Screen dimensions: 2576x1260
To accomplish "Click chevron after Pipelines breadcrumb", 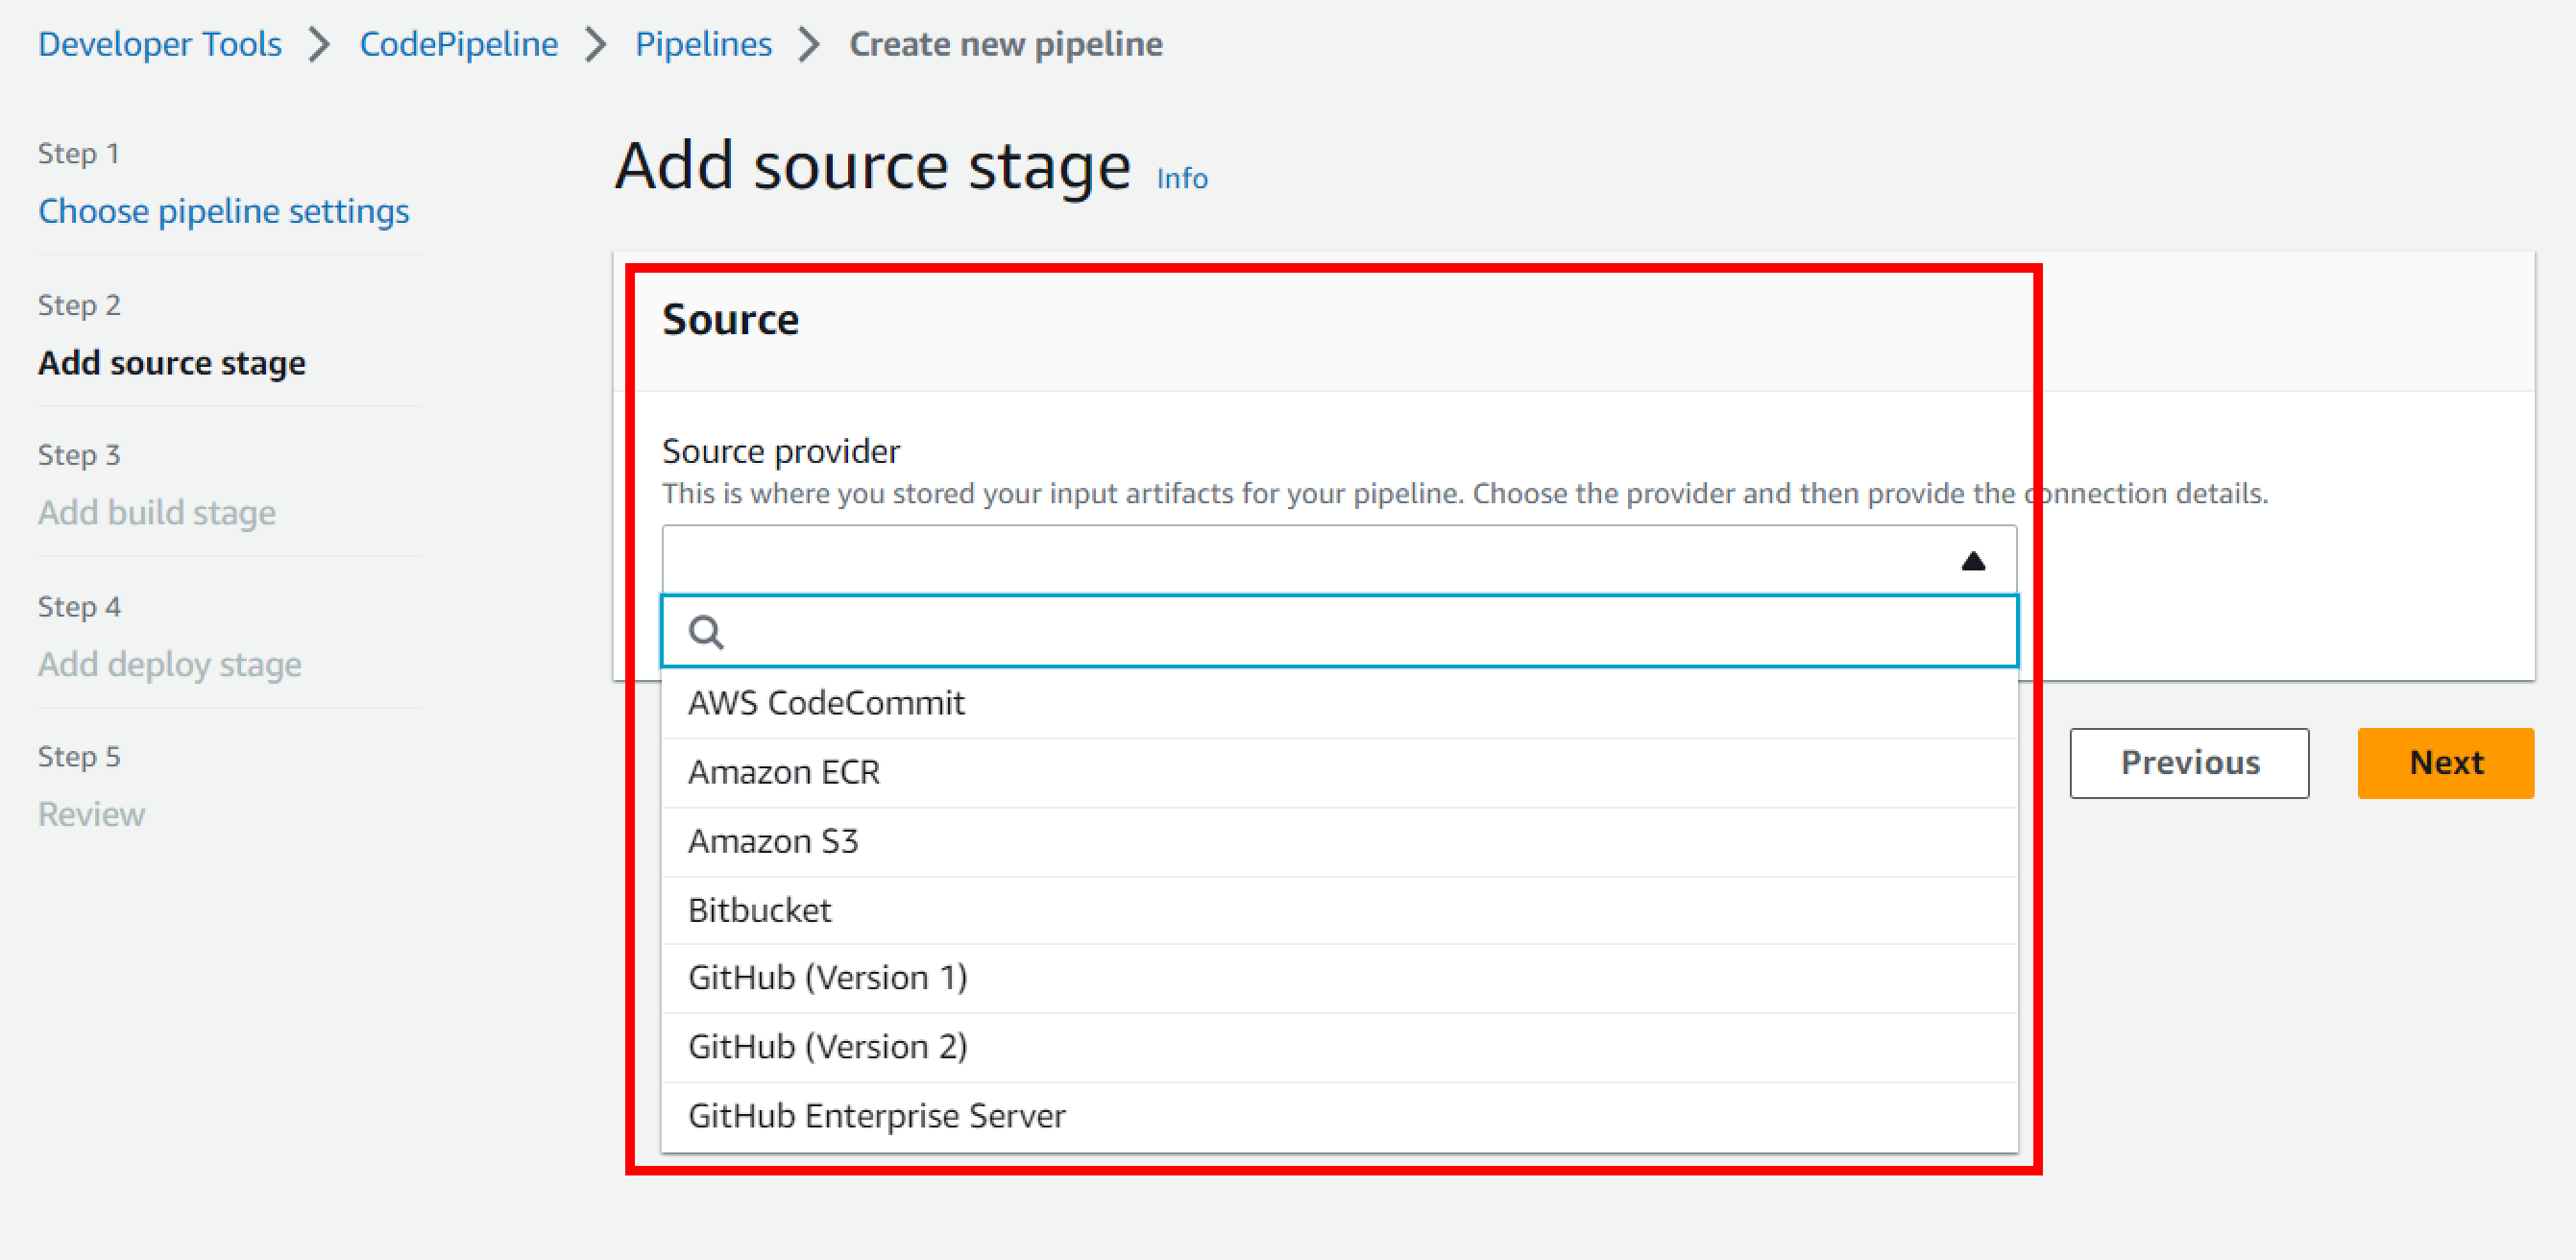I will pyautogui.click(x=809, y=44).
